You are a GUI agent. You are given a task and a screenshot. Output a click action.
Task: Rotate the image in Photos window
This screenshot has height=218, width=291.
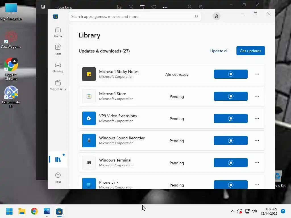[131, 7]
